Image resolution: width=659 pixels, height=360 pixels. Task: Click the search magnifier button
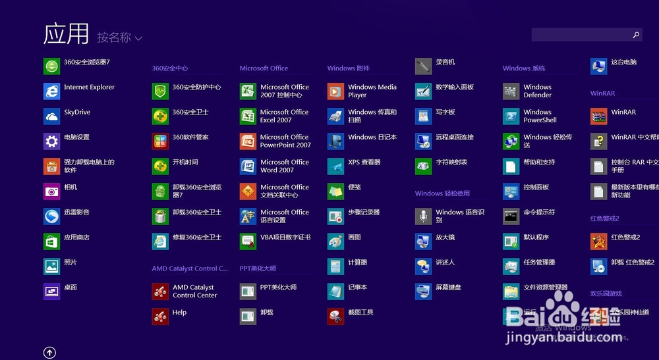(x=637, y=35)
